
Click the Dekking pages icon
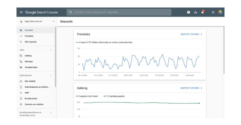pos(21,56)
